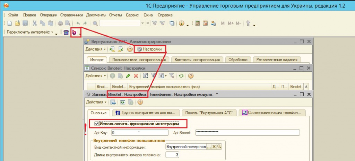
Task: Click the Api-Key input field
Action: coord(140,133)
